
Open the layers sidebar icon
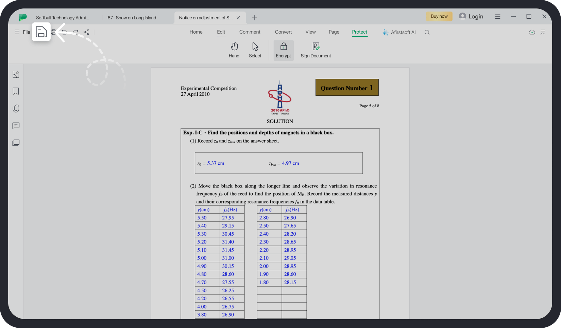(x=16, y=143)
